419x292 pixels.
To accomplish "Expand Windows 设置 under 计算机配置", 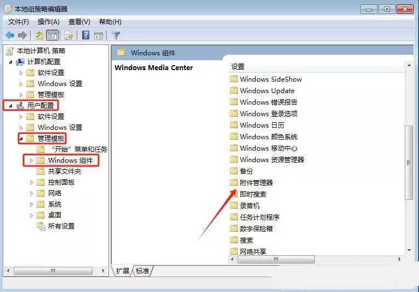I will click(x=21, y=84).
